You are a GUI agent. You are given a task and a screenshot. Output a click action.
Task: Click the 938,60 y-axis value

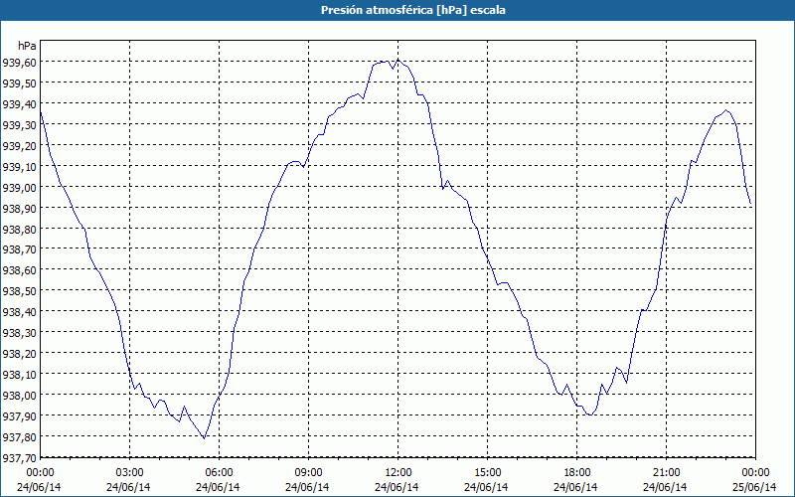(x=19, y=269)
